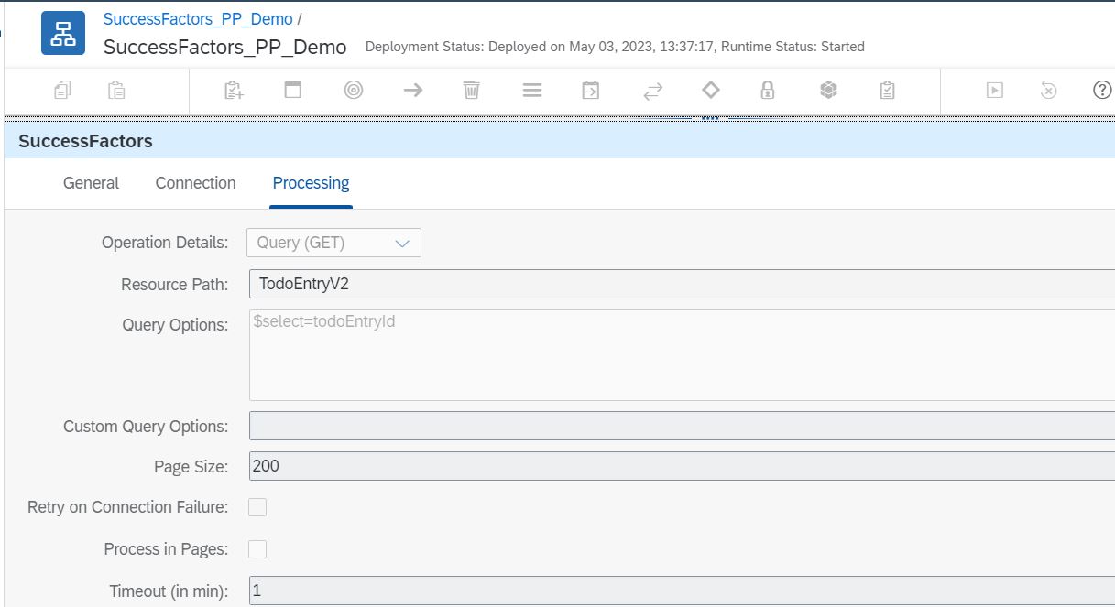Click the boxed-arrow call icon
This screenshot has width=1115, height=607.
[591, 90]
